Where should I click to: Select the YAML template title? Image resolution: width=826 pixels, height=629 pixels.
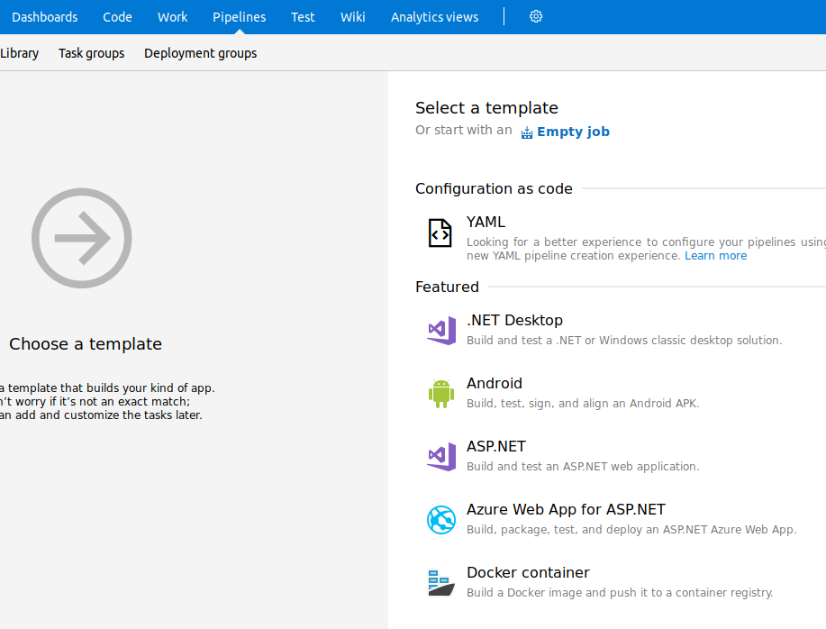pos(486,222)
